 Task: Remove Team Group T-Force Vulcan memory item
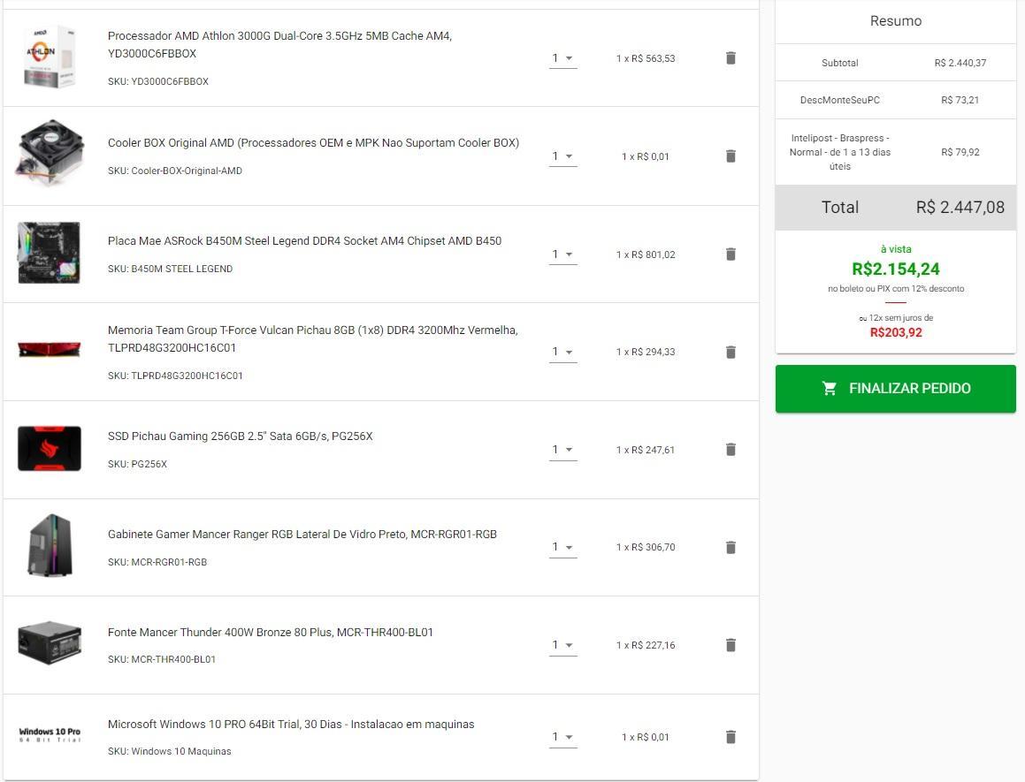731,353
